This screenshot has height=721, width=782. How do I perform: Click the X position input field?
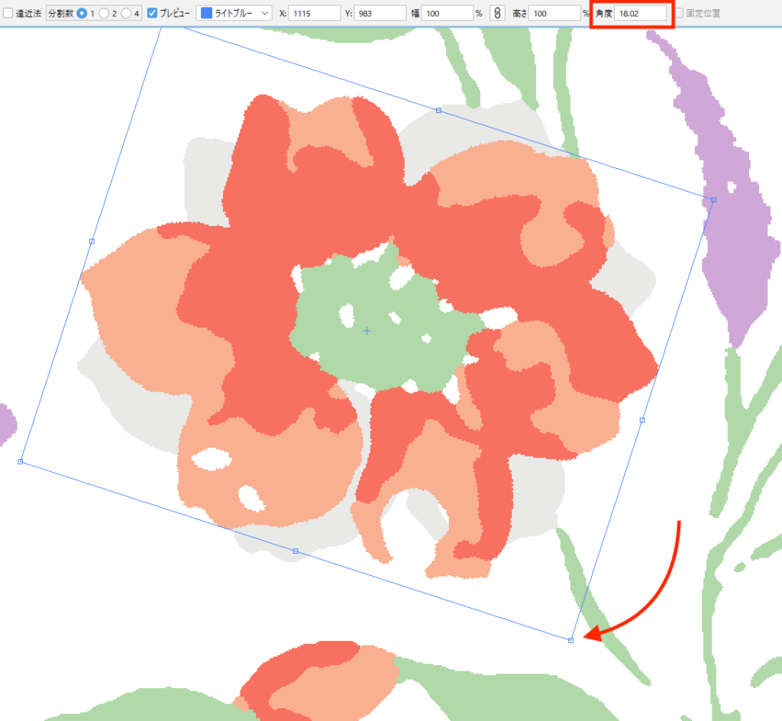tap(314, 13)
